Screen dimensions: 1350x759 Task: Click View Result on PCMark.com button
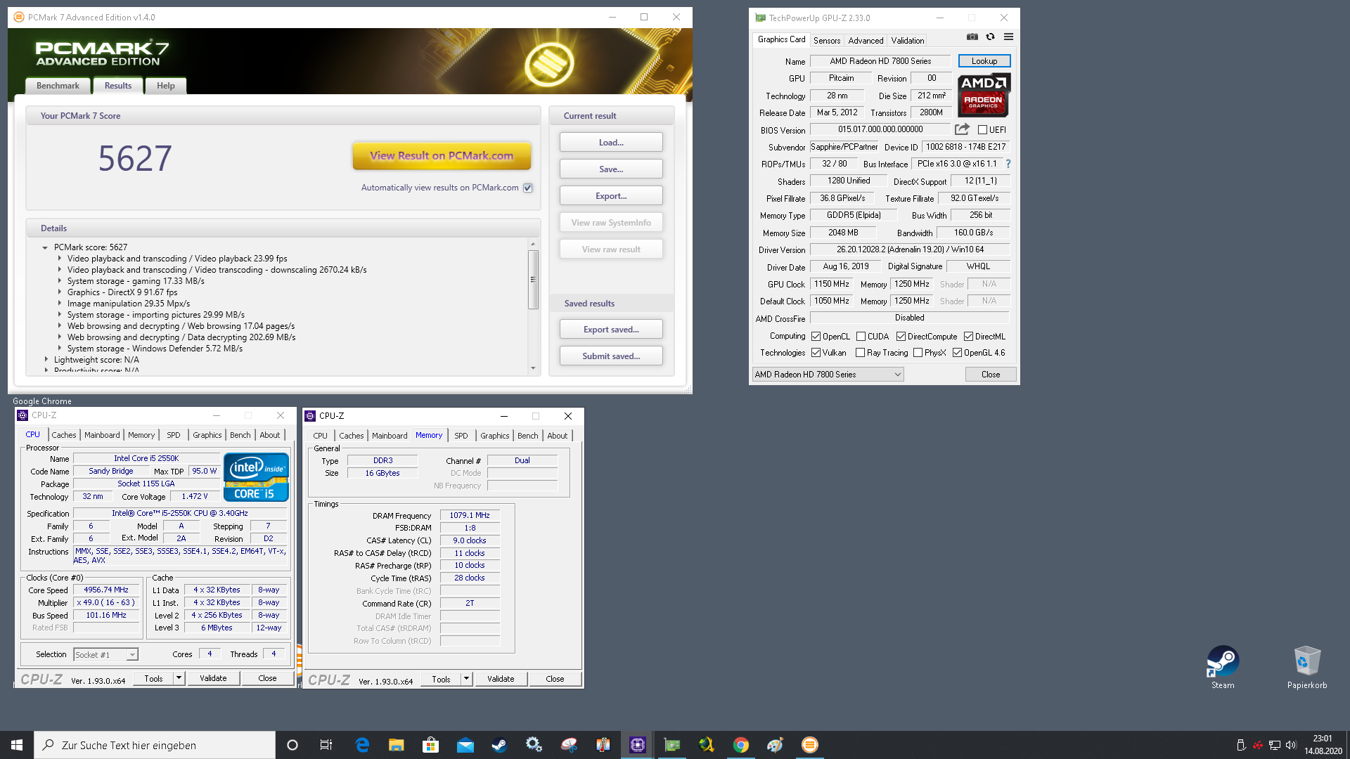[442, 156]
